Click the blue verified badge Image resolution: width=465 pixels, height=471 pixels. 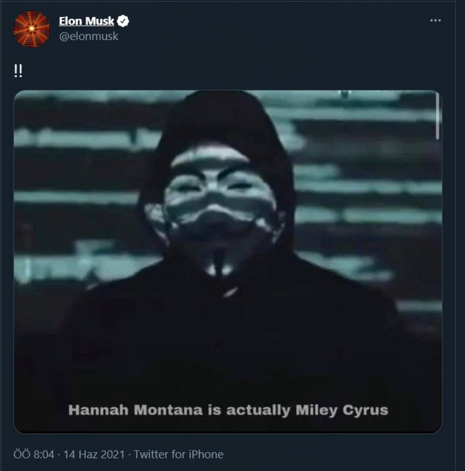point(124,21)
